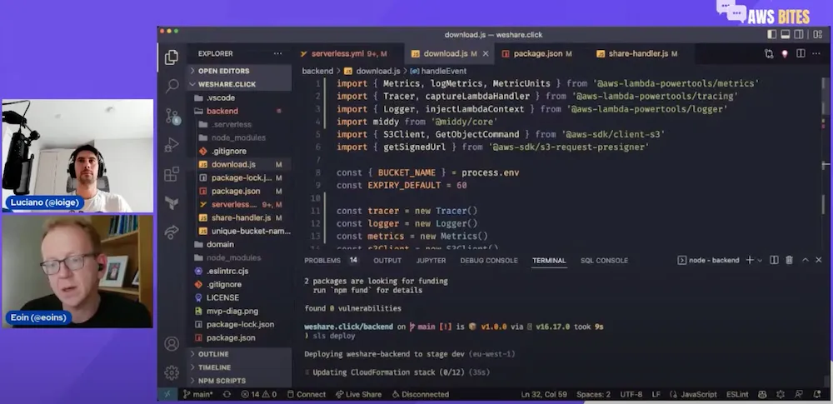This screenshot has width=833, height=404.
Task: Close the terminal panel
Action: (819, 260)
